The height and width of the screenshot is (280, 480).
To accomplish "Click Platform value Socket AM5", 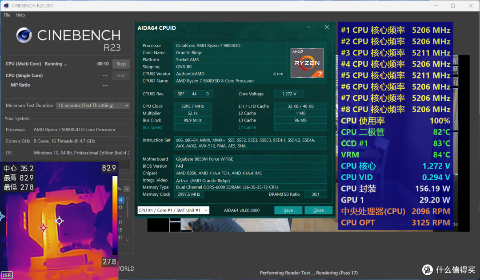I will coord(188,59).
